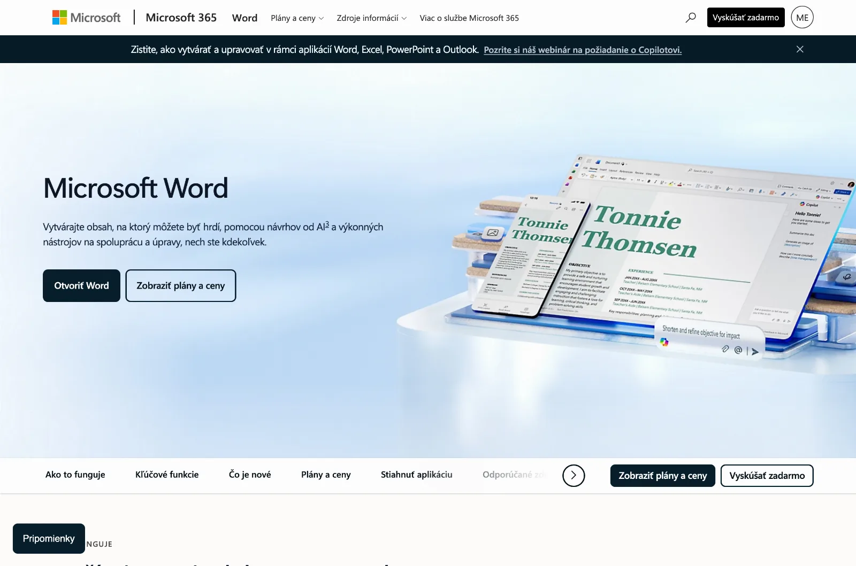Click the Vyskúšať zadarmo header button
This screenshot has height=566, width=856.
[x=746, y=18]
